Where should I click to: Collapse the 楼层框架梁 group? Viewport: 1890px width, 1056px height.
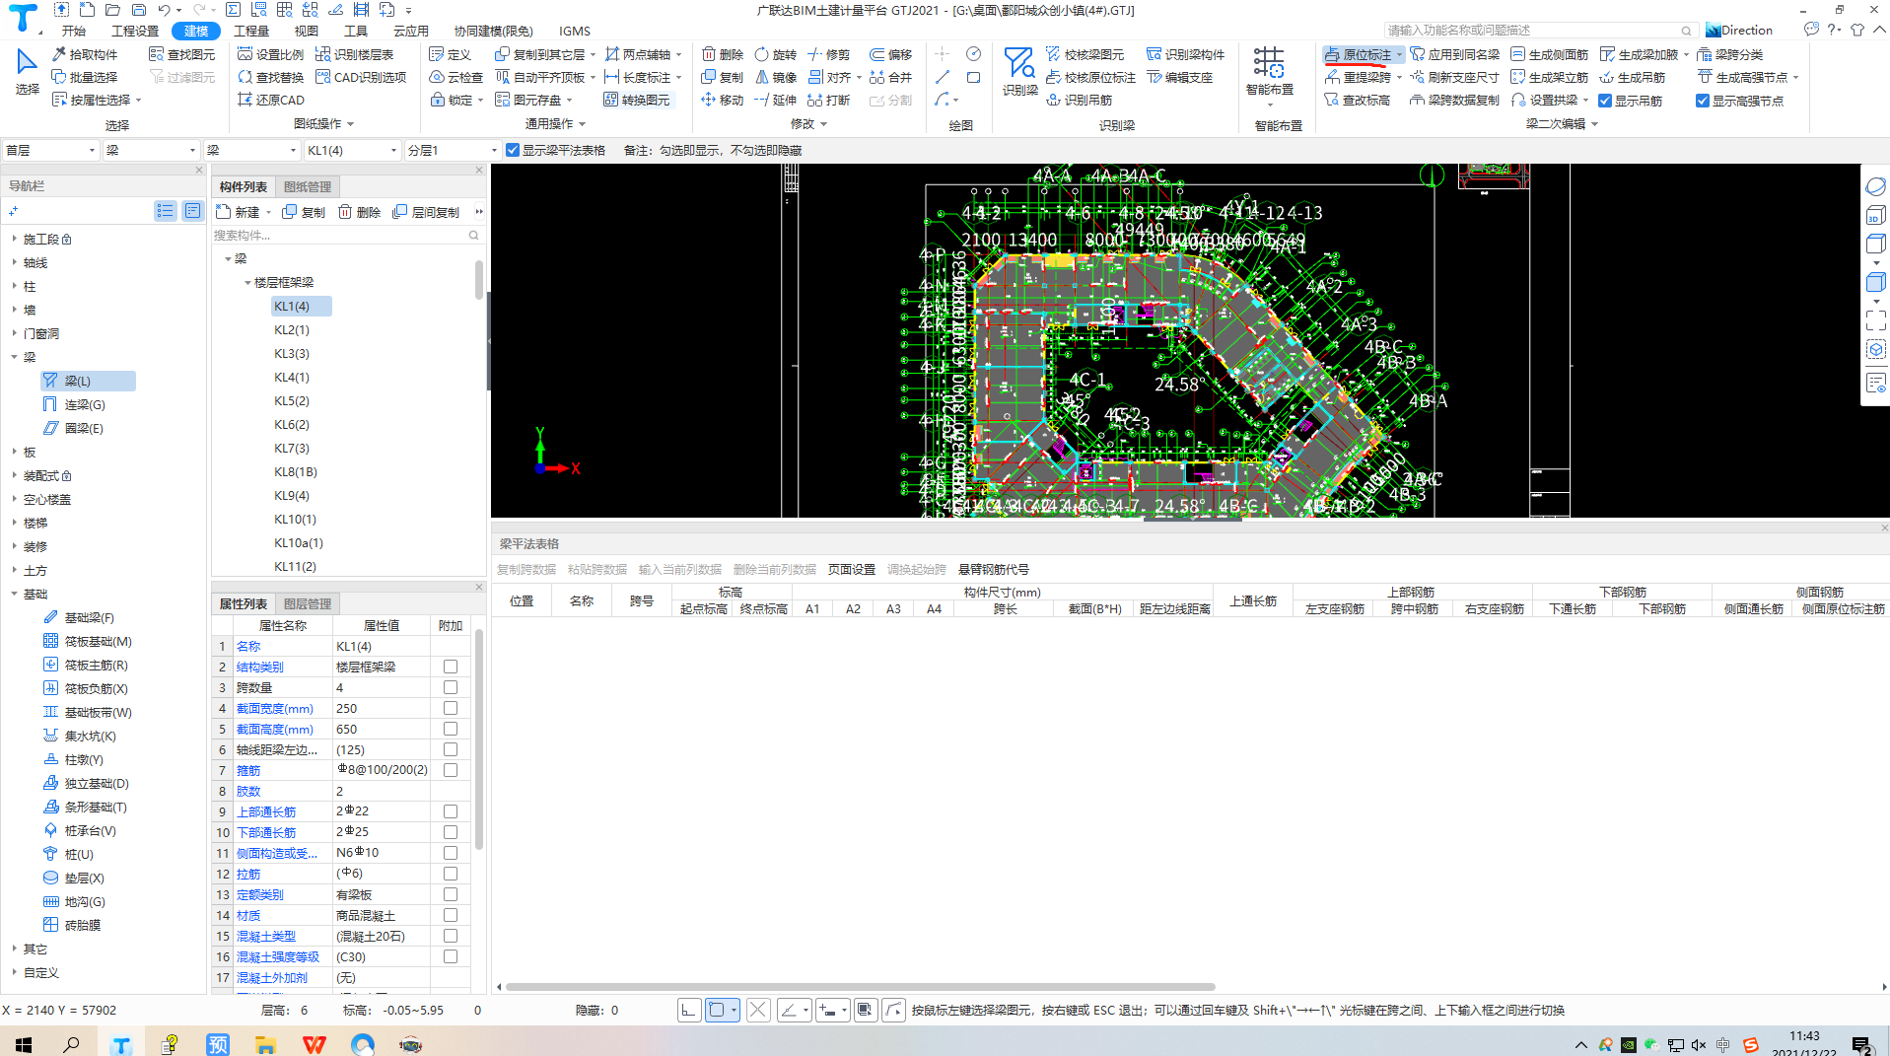(x=247, y=282)
